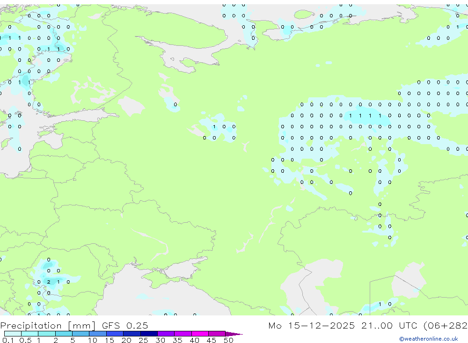Click the '15' legend scale label
Viewport: 468px width, 343px height.
(110, 340)
